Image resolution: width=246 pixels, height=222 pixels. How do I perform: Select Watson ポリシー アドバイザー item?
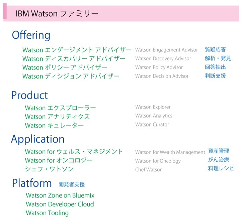pos(65,67)
